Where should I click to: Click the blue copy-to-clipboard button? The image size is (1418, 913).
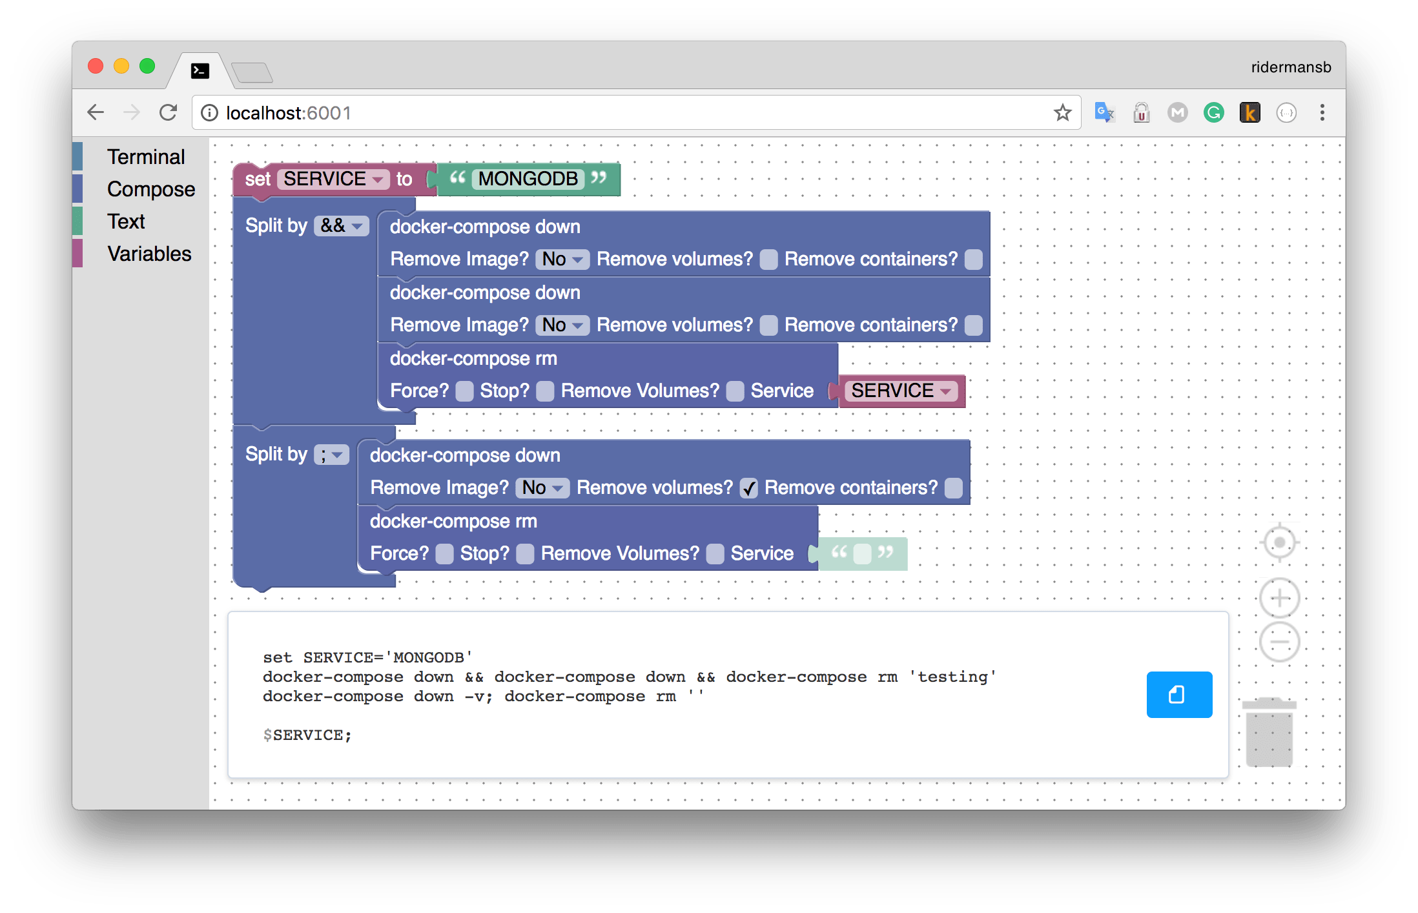(x=1178, y=694)
